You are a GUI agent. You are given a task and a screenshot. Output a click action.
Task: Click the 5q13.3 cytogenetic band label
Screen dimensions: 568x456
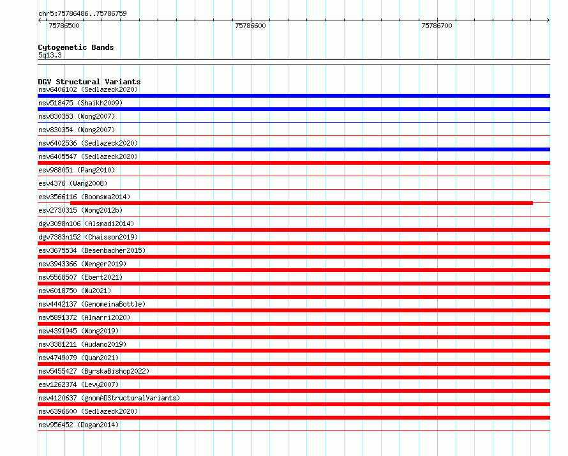coord(50,55)
